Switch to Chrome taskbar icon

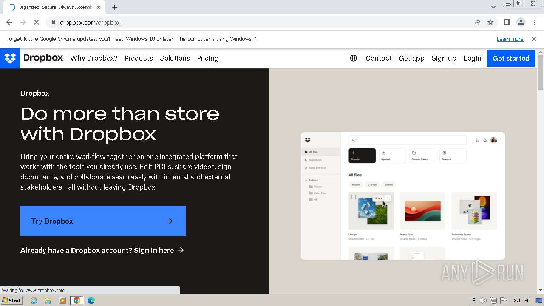pyautogui.click(x=77, y=300)
